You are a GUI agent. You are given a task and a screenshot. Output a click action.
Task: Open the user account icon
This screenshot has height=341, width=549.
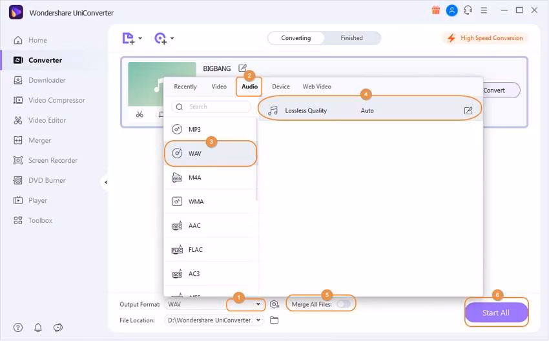[451, 10]
